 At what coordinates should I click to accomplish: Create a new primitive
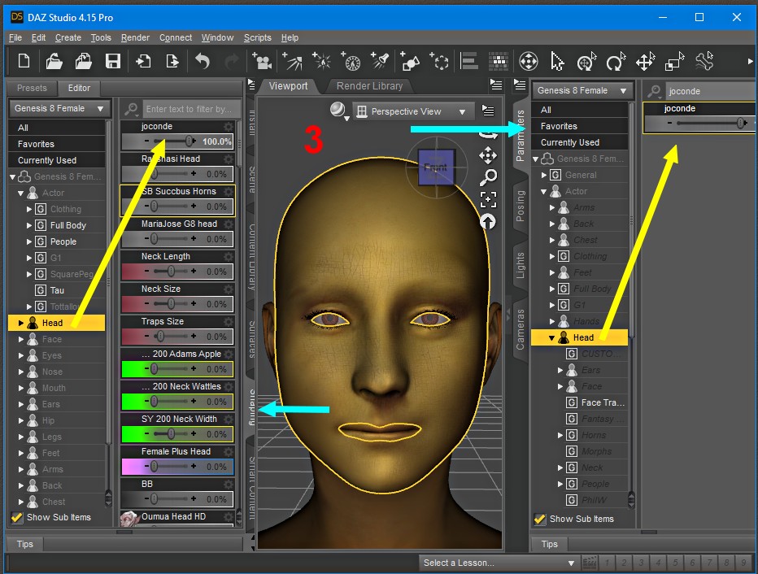click(x=410, y=61)
